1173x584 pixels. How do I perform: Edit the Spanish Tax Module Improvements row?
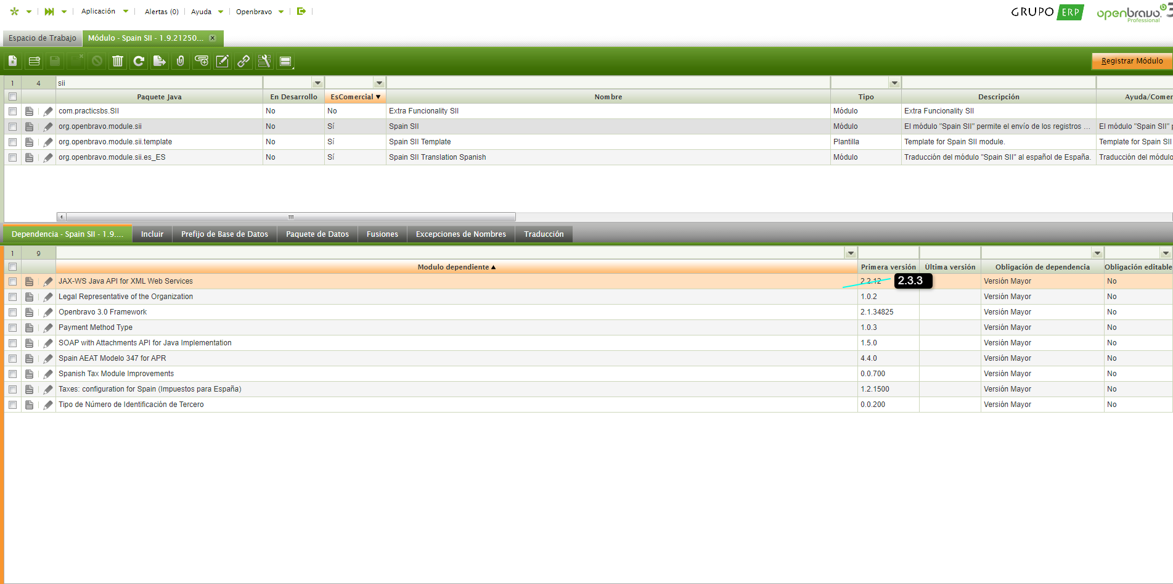coord(47,374)
